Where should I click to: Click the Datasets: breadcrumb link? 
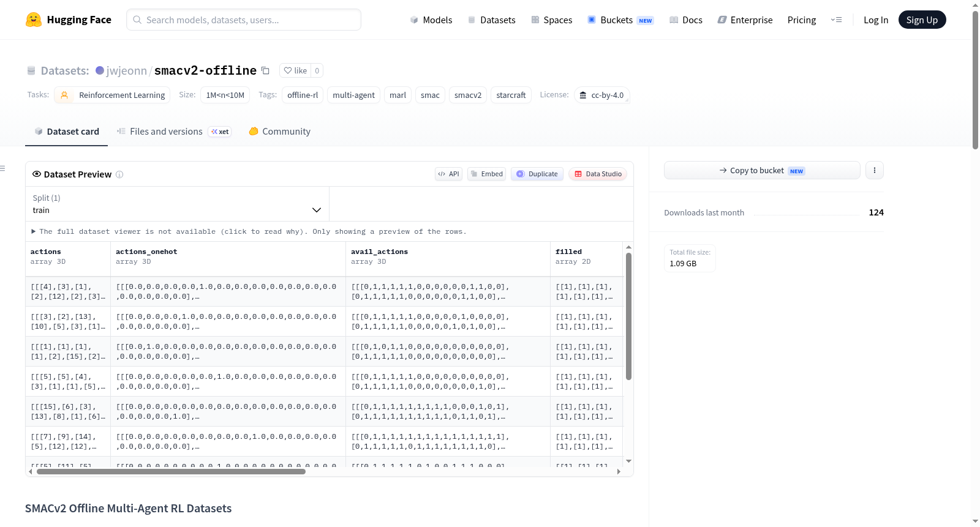[65, 70]
